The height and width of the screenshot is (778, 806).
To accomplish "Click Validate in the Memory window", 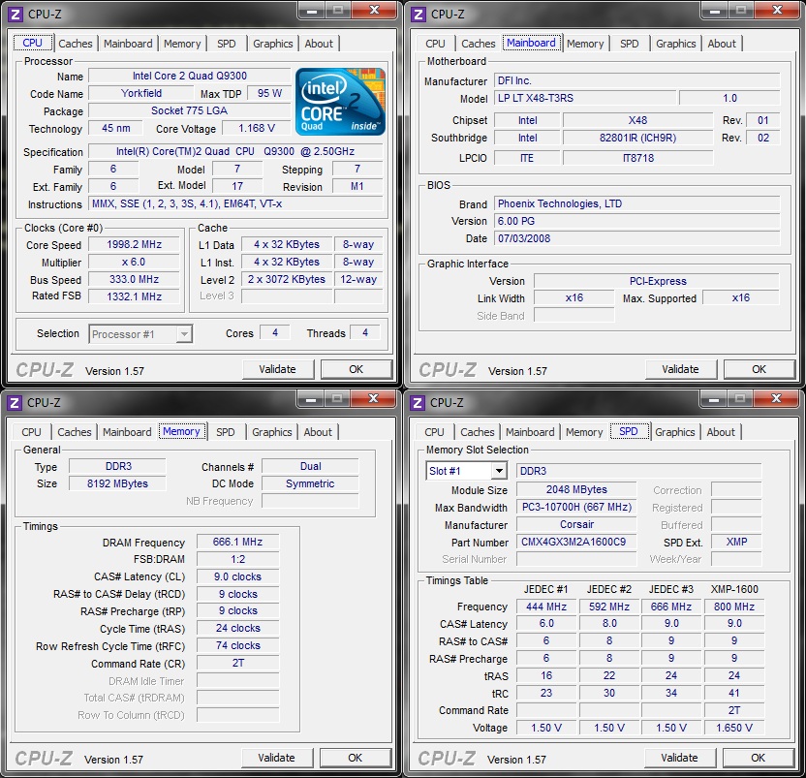I will (x=276, y=758).
